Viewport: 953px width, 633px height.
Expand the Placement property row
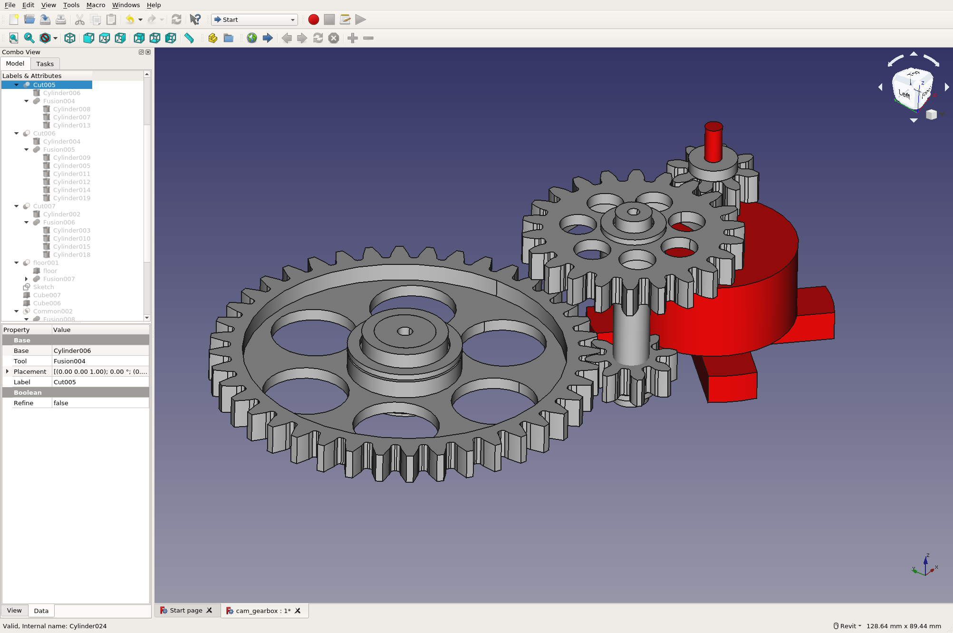(7, 371)
